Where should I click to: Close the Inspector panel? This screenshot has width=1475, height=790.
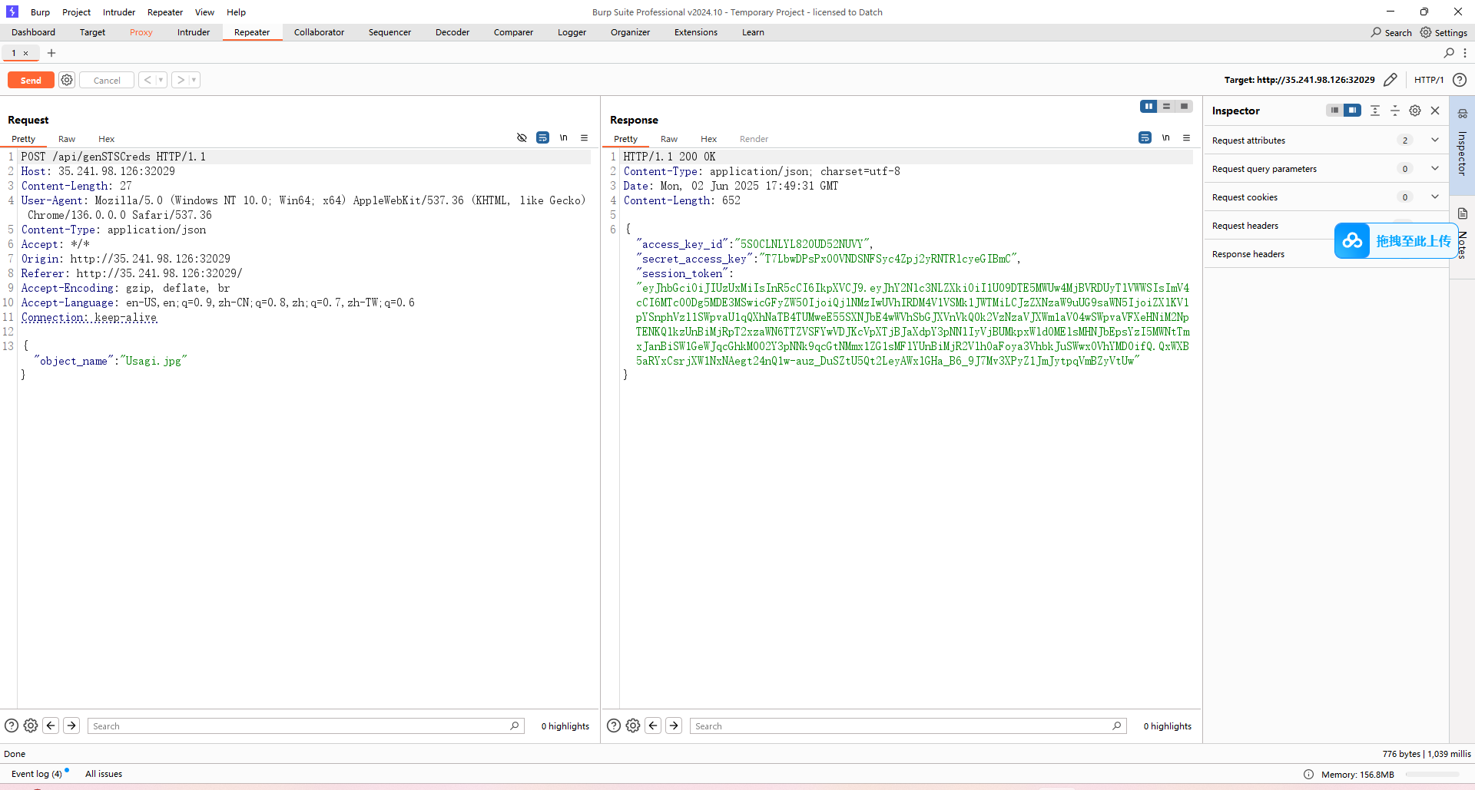click(x=1435, y=111)
